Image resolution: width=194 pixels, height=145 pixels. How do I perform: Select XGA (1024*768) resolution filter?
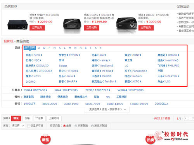[x=66, y=90]
